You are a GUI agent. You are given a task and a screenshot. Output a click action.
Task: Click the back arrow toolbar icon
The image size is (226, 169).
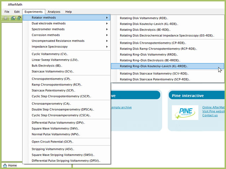pos(6,18)
